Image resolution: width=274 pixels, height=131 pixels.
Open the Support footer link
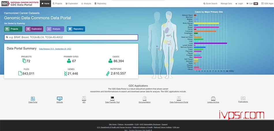[165, 124]
